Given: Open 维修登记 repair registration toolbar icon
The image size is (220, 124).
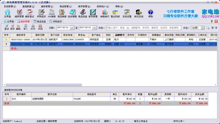Looking at the screenshot, I should pos(30,13).
